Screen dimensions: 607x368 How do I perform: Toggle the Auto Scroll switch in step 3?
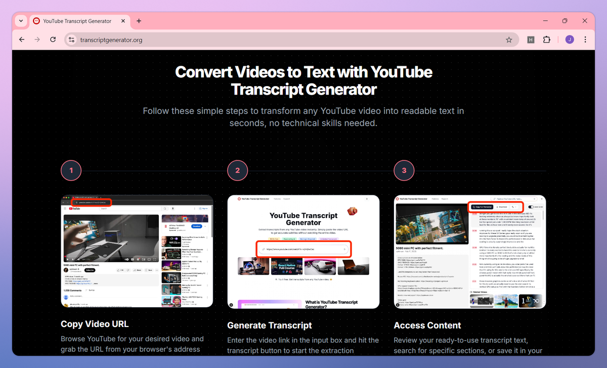point(531,207)
